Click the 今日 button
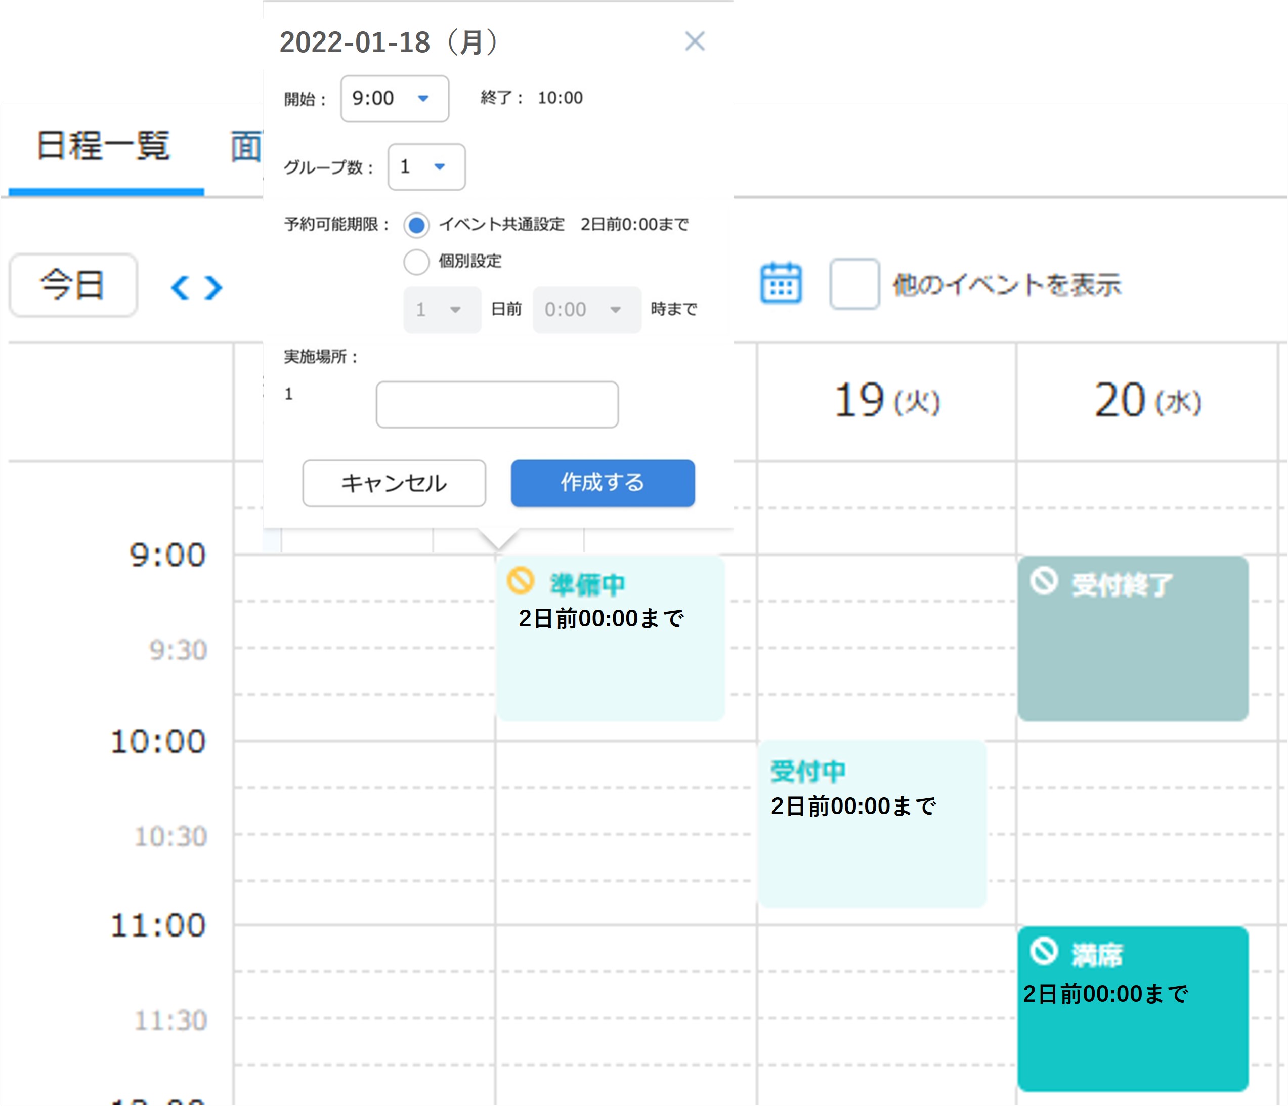The image size is (1288, 1106). [73, 285]
